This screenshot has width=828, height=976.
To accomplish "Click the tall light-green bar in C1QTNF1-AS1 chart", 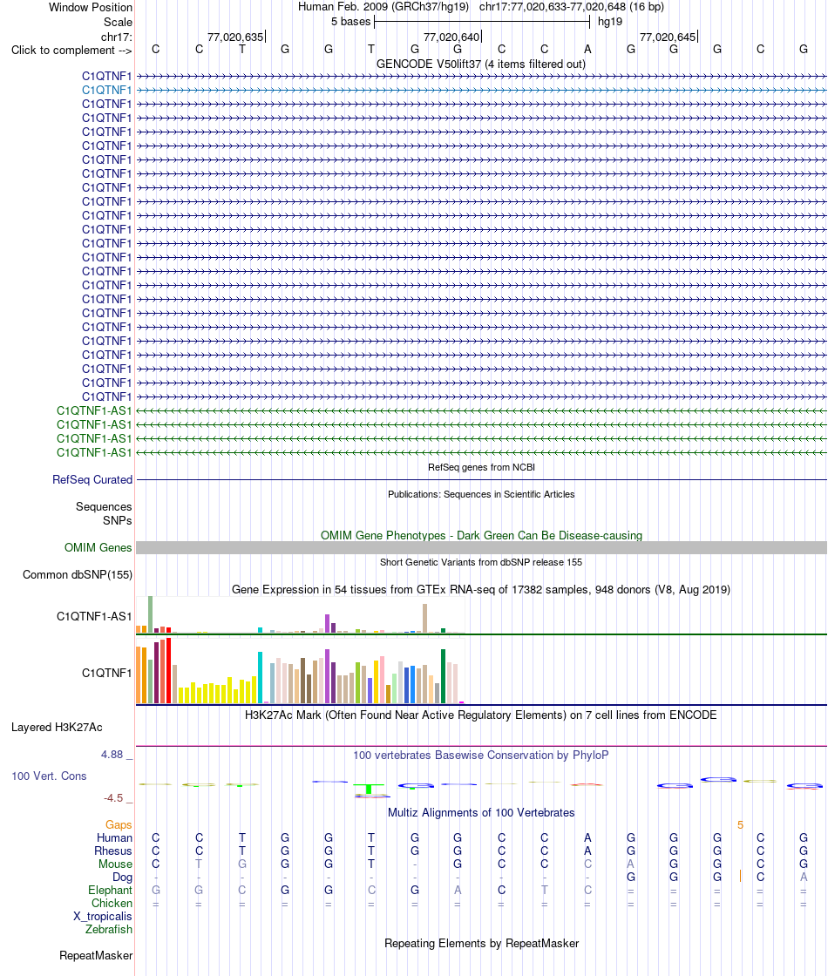I will [151, 615].
